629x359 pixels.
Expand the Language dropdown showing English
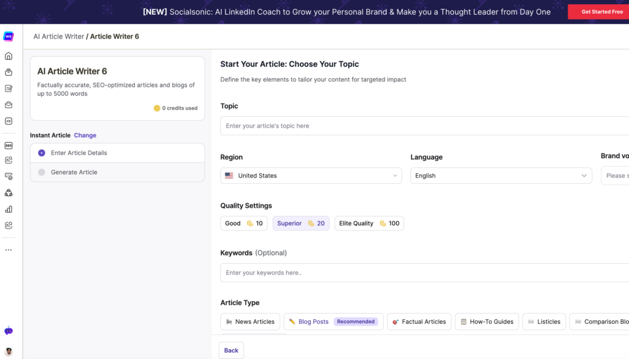501,176
